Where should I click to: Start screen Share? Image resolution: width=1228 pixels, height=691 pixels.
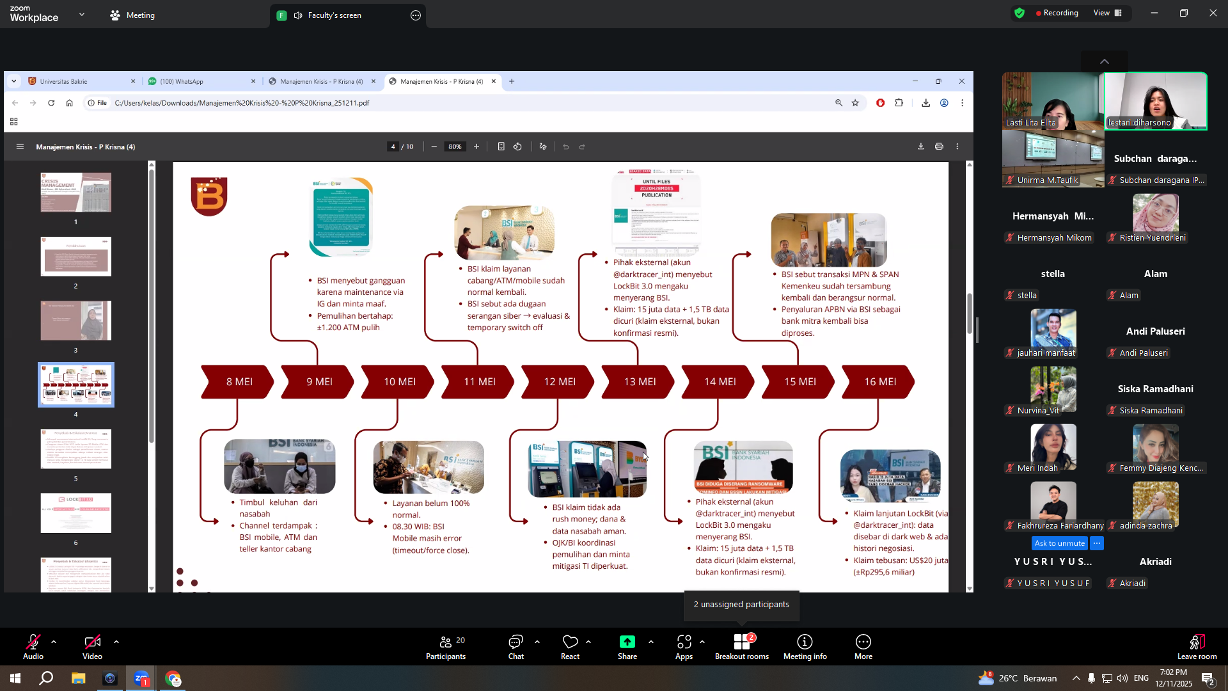pos(627,646)
